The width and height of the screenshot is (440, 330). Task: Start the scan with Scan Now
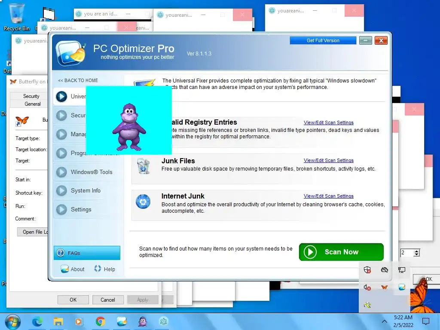click(341, 252)
